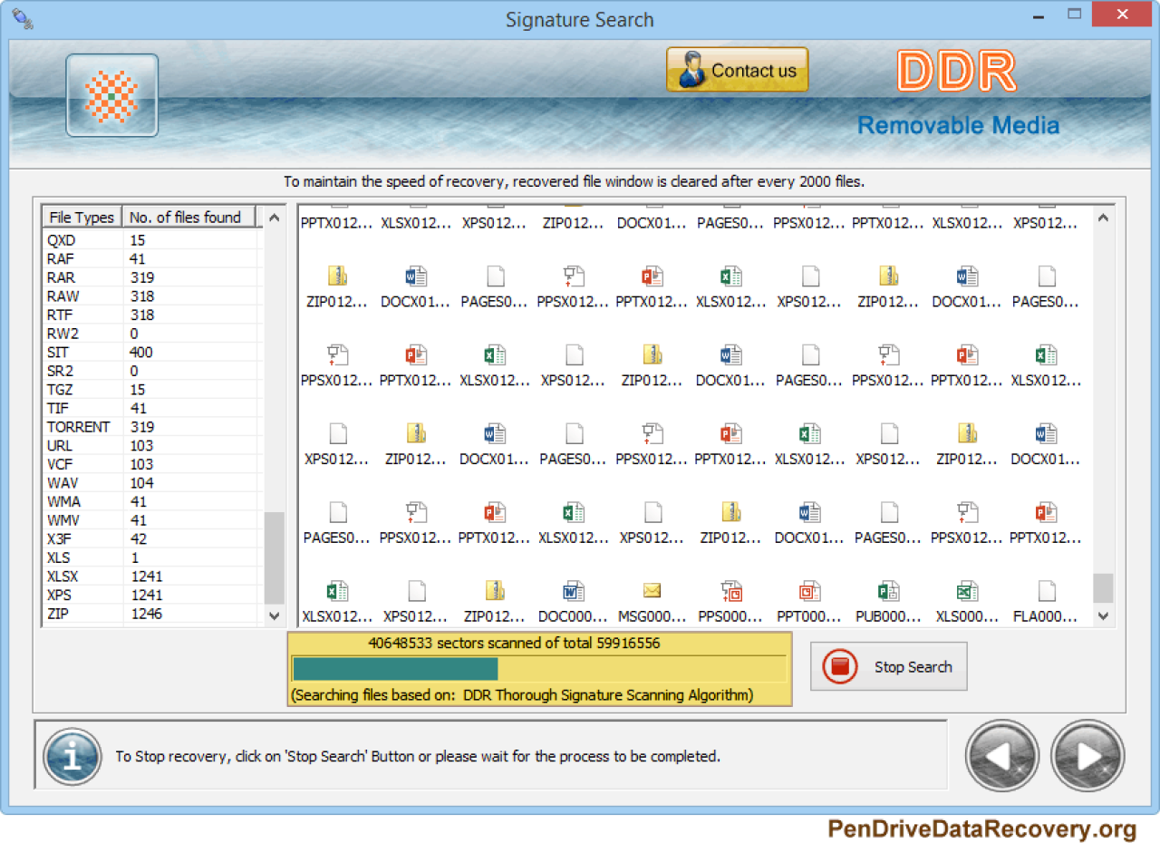Image resolution: width=1160 pixels, height=843 pixels.
Task: Open the MSG000 recovered email file
Action: click(x=652, y=592)
